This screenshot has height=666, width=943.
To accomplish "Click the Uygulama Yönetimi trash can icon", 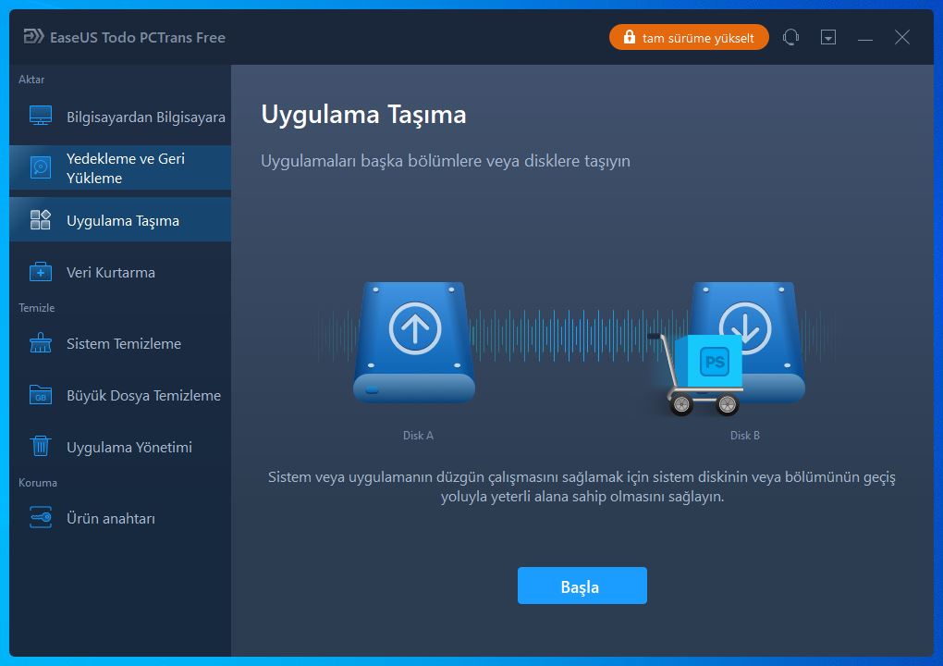I will click(41, 447).
